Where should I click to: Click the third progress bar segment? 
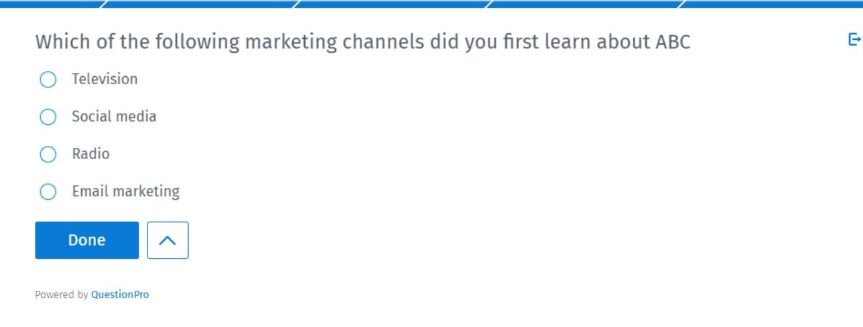[x=392, y=4]
